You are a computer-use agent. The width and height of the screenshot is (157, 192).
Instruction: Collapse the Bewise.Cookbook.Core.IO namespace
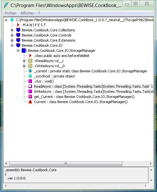pos(12,45)
